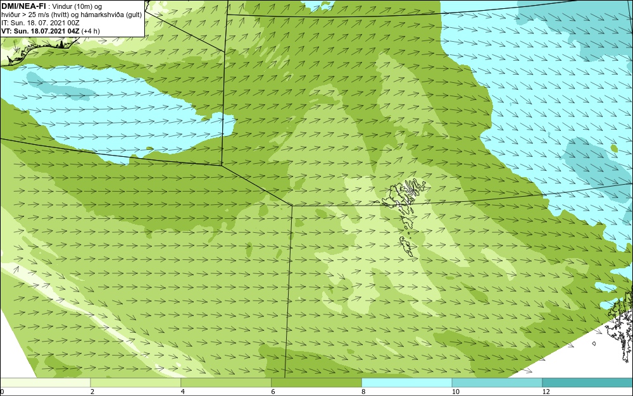
Task: Click the legend value label '10'
Action: point(456,392)
